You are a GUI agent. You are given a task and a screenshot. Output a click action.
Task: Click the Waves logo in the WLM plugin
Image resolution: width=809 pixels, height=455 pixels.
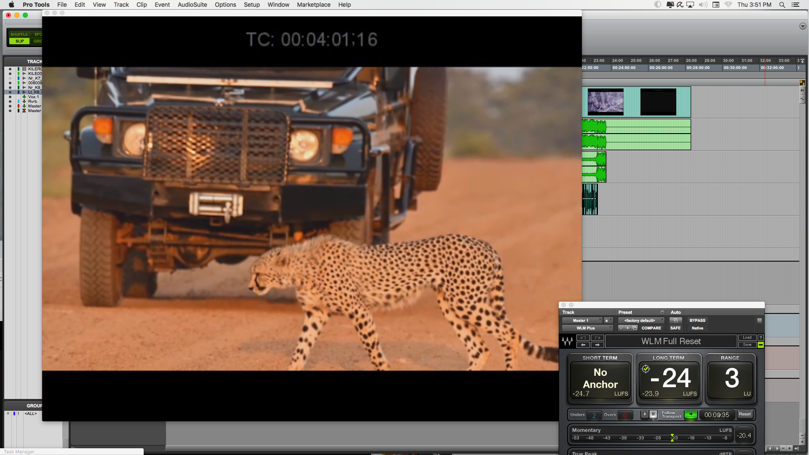(567, 341)
